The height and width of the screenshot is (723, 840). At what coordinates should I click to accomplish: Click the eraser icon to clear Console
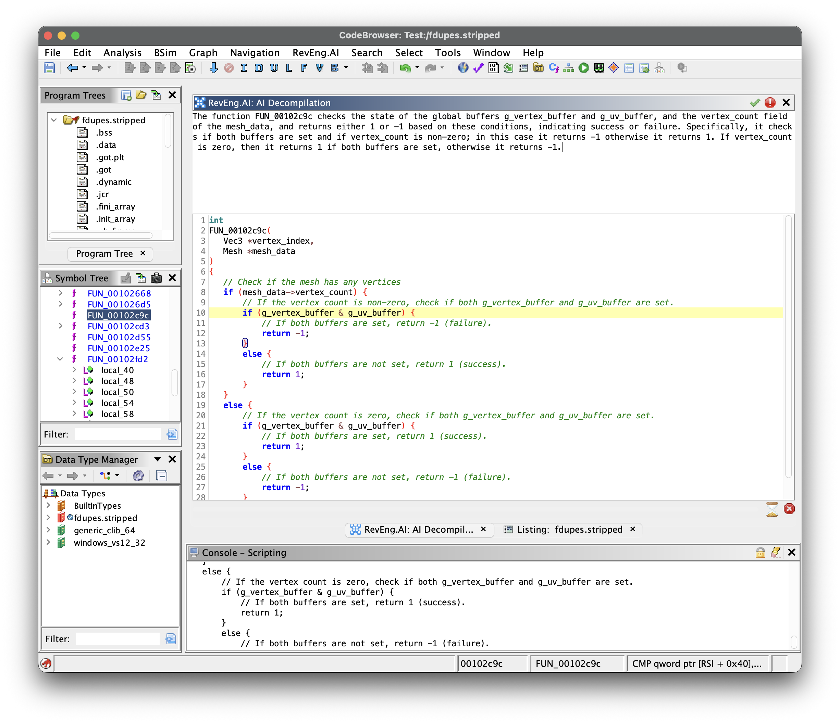tap(776, 553)
